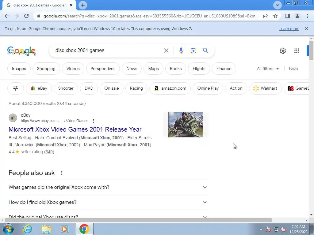This screenshot has width=314, height=235.
Task: Open the Halo game thumbnail
Action: pyautogui.click(x=186, y=125)
